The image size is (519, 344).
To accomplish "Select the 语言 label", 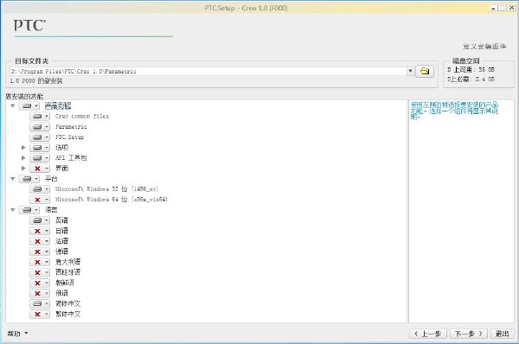I will pyautogui.click(x=51, y=210).
